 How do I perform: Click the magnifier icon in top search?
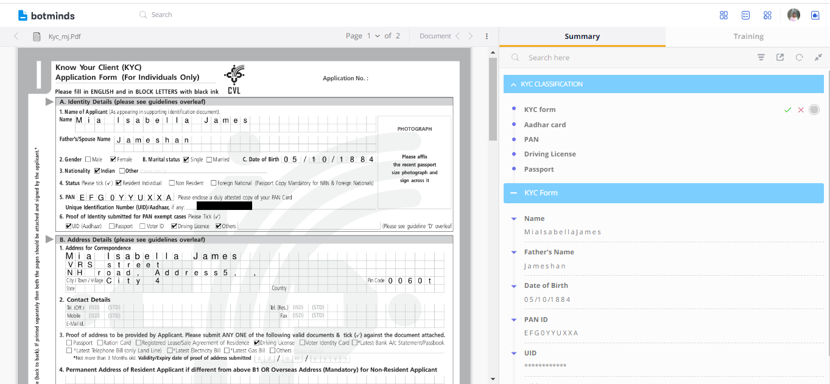tap(143, 15)
